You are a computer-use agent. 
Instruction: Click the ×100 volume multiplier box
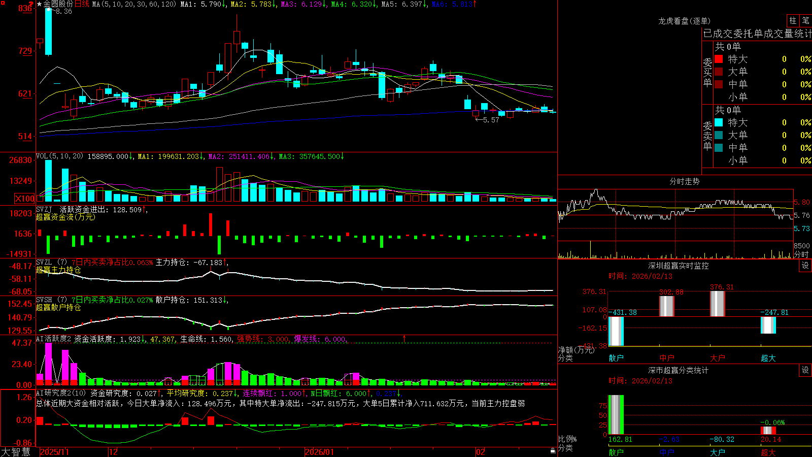25,199
